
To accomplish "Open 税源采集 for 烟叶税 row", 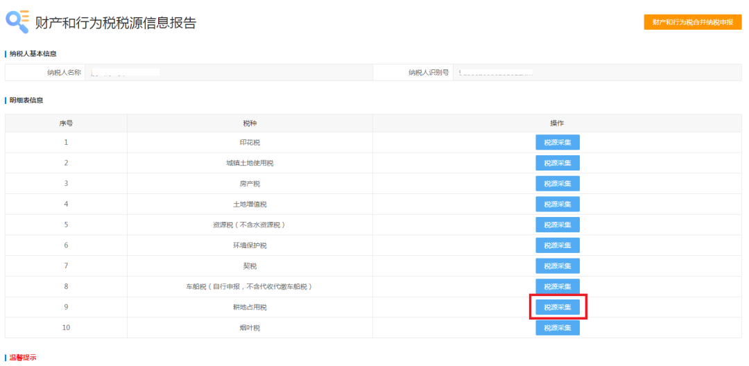I will 557,328.
